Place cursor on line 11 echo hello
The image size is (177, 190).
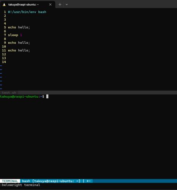(x=19, y=51)
